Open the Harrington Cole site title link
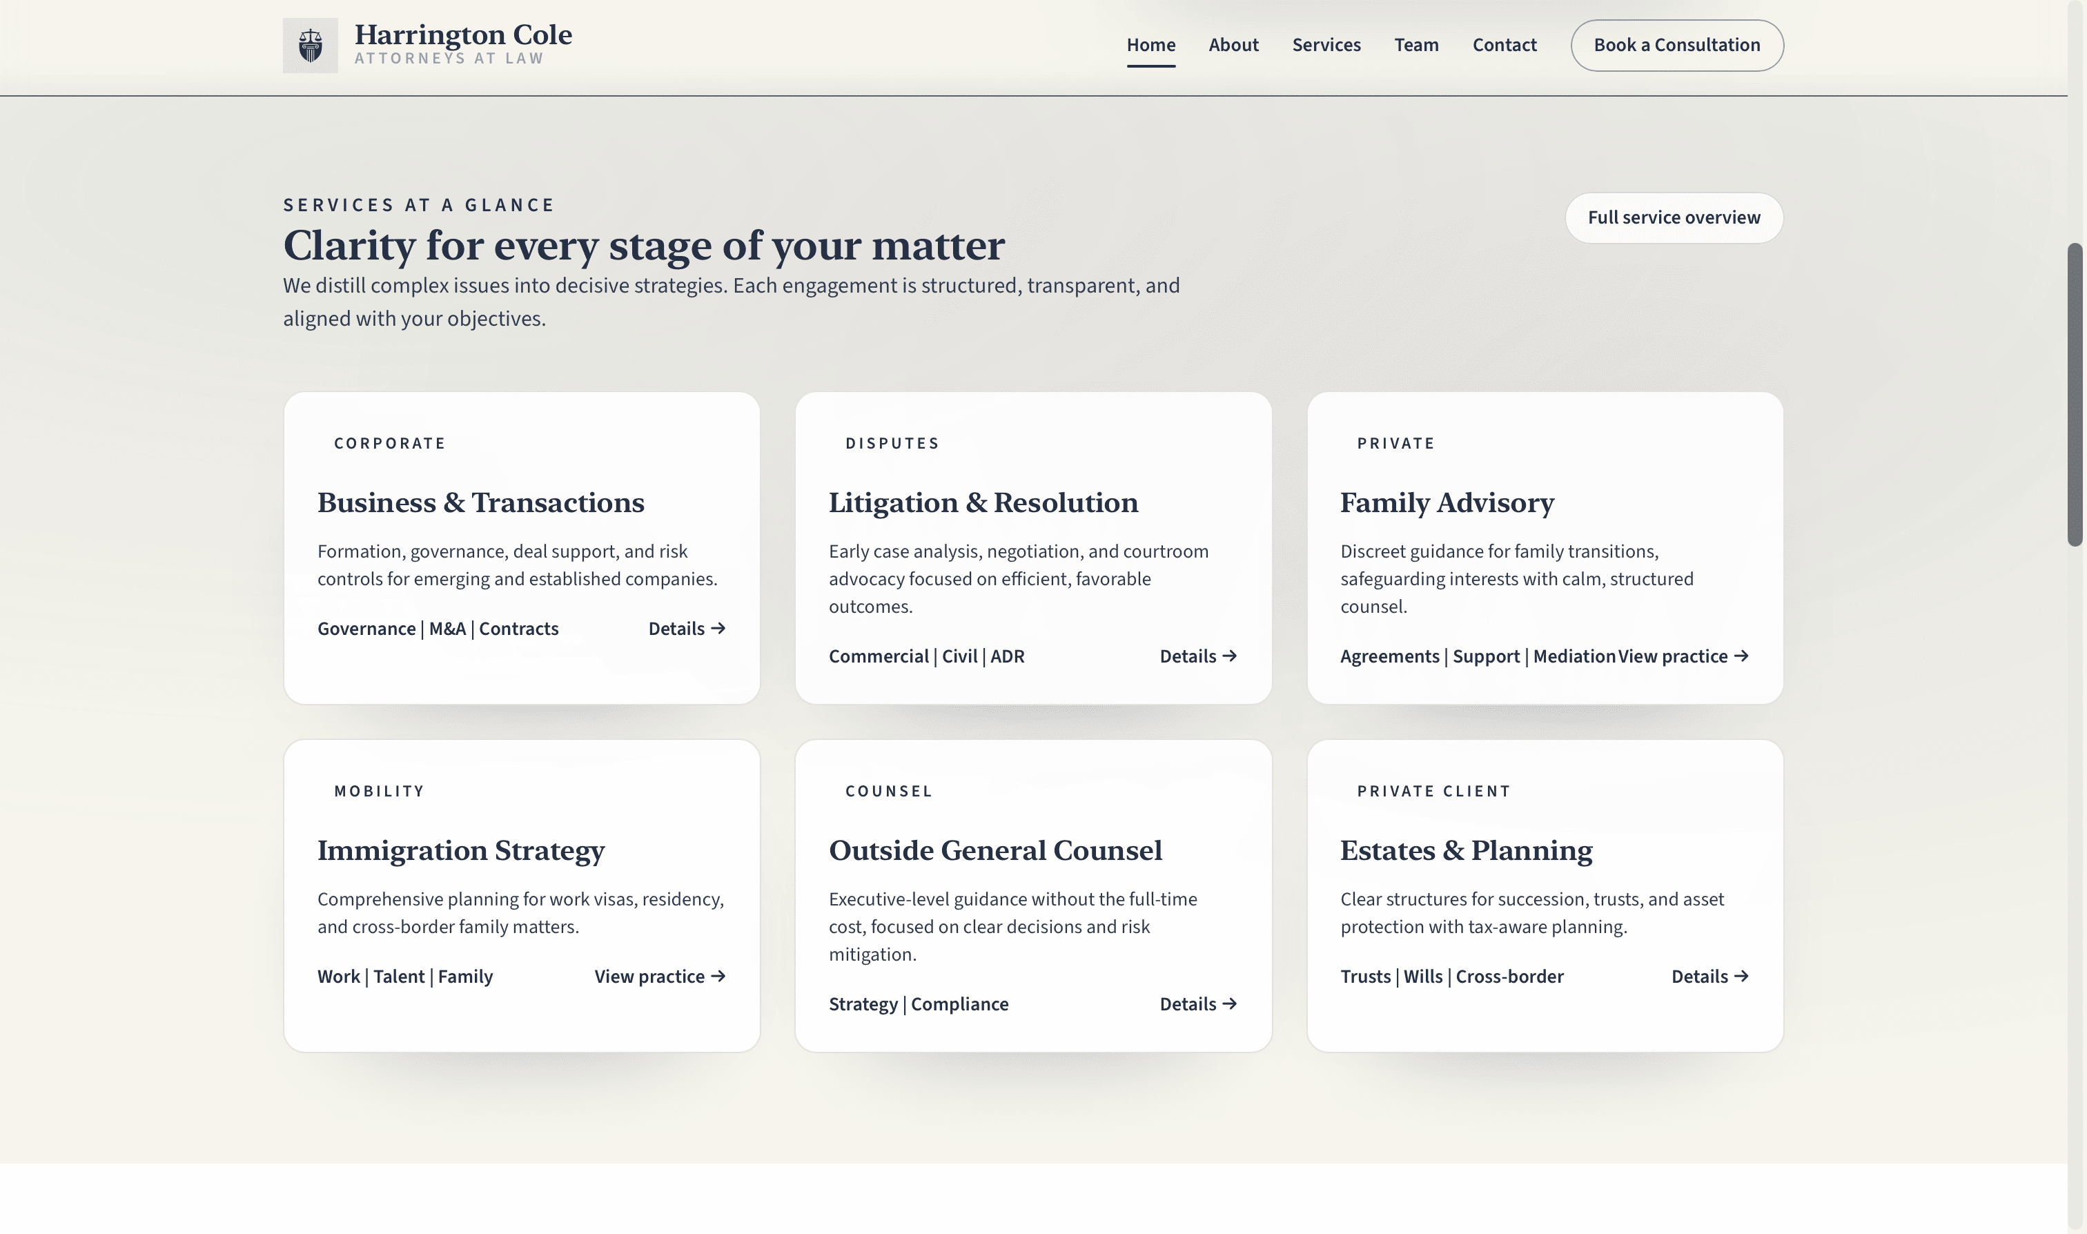 pyautogui.click(x=462, y=35)
